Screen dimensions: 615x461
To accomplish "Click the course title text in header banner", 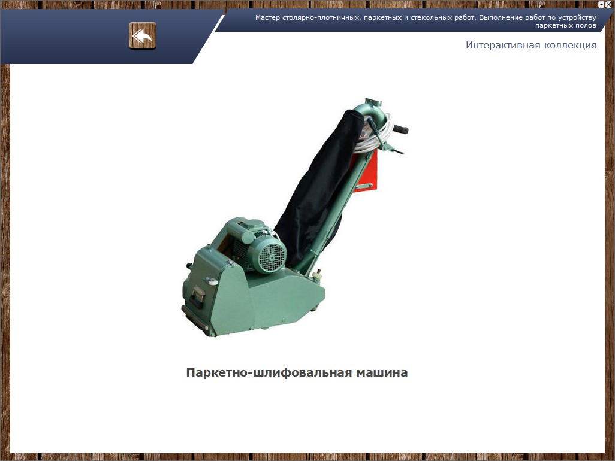I will (426, 17).
